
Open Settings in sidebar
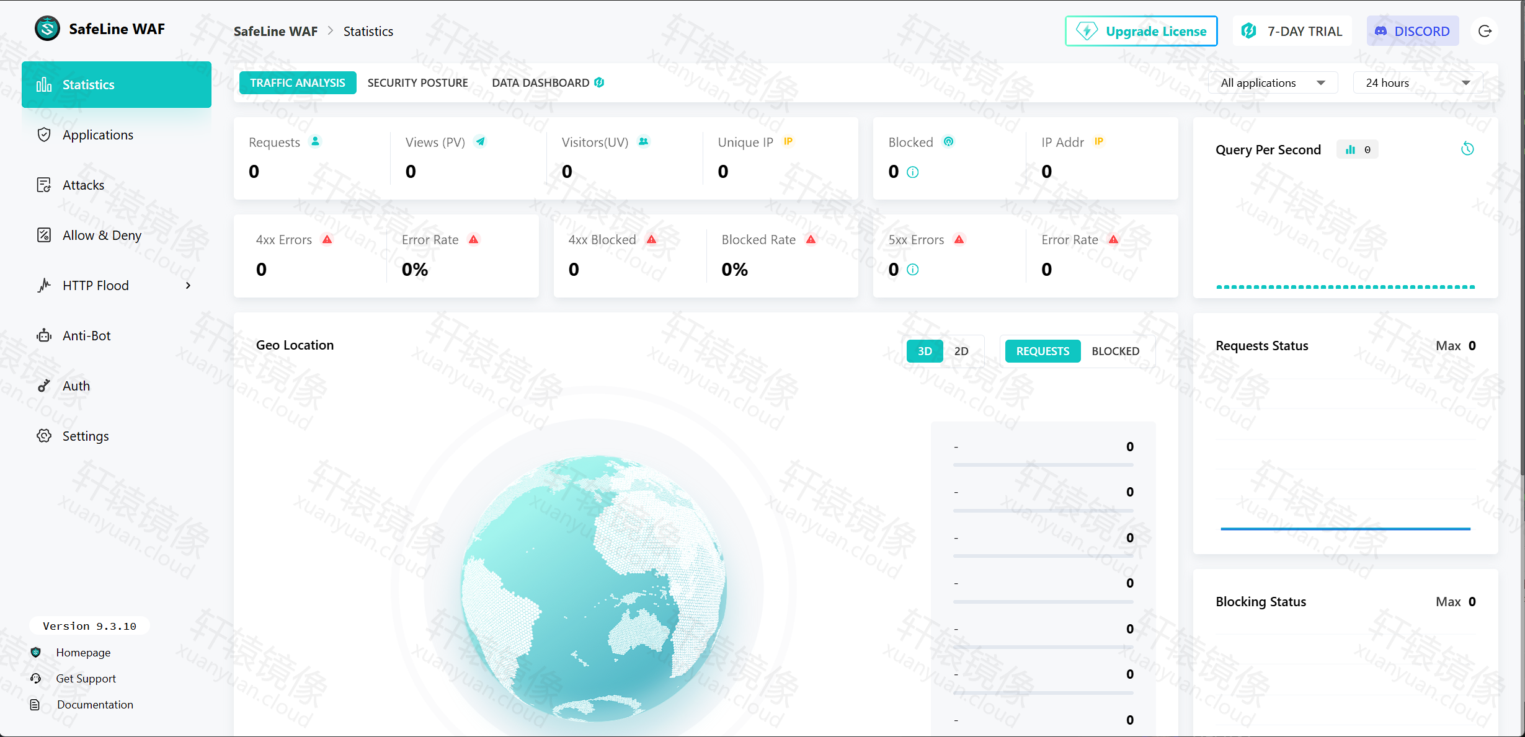[x=116, y=436]
